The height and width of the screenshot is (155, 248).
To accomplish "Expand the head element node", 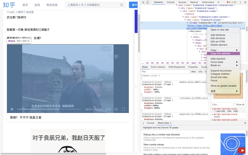I will pos(193,40).
